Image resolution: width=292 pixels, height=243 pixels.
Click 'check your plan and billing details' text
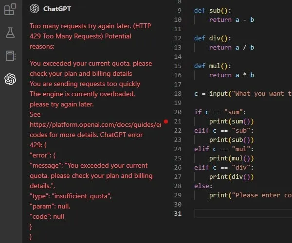click(x=81, y=73)
